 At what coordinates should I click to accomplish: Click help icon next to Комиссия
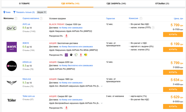click(x=141, y=19)
